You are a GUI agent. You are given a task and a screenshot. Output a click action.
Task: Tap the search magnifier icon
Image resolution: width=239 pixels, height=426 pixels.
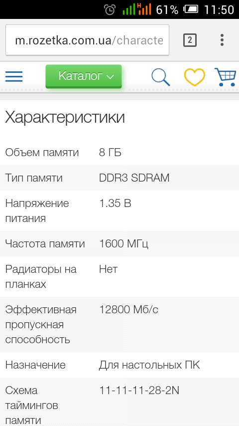click(161, 77)
